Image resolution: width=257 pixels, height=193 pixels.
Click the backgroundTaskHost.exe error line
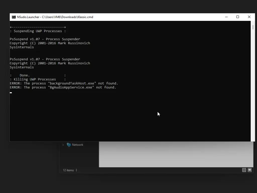click(x=64, y=83)
